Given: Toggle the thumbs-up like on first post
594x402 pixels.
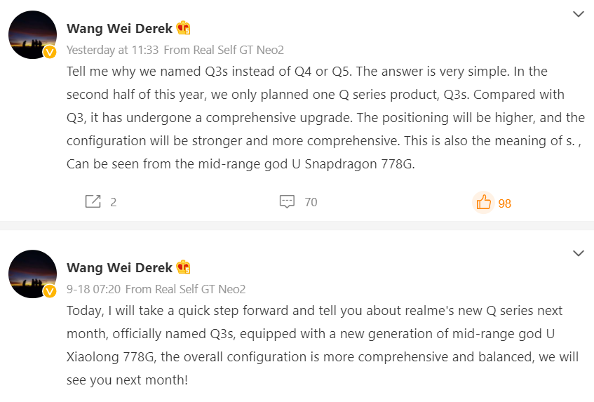Looking at the screenshot, I should [x=483, y=202].
